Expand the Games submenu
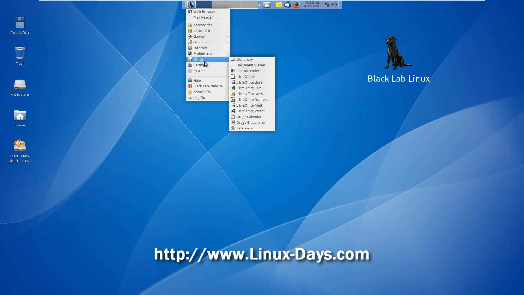 208,36
